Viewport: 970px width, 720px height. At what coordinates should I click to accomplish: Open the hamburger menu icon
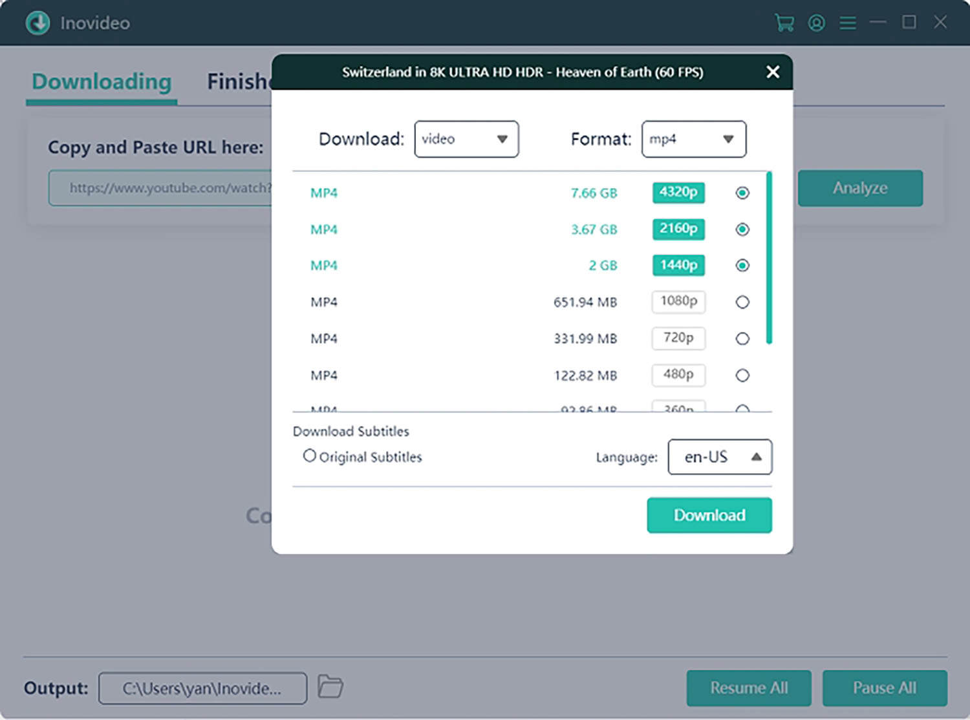click(848, 23)
